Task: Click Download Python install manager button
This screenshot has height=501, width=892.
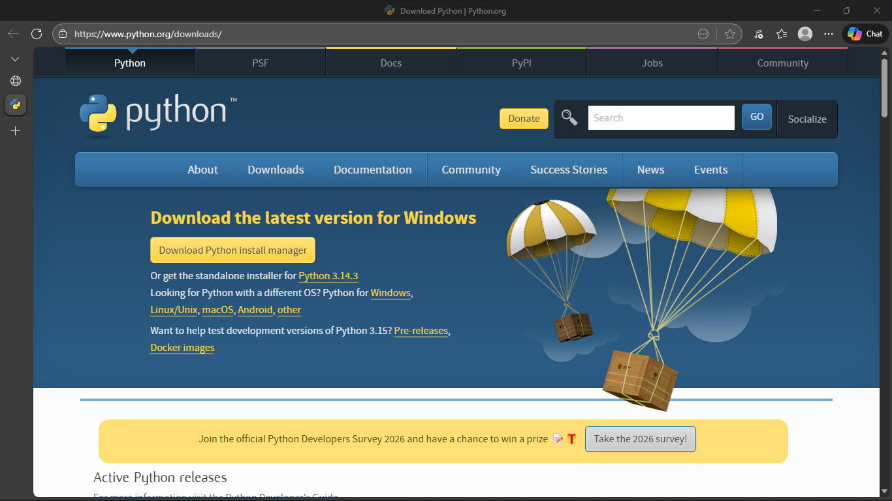Action: (x=232, y=250)
